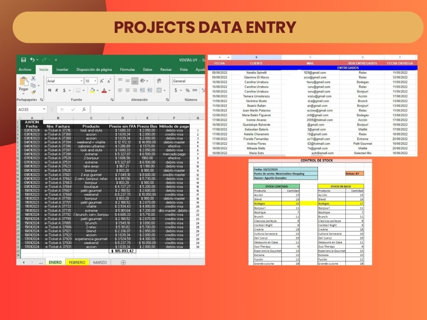
Task: Click the Save icon in Excel
Action: pyautogui.click(x=23, y=60)
